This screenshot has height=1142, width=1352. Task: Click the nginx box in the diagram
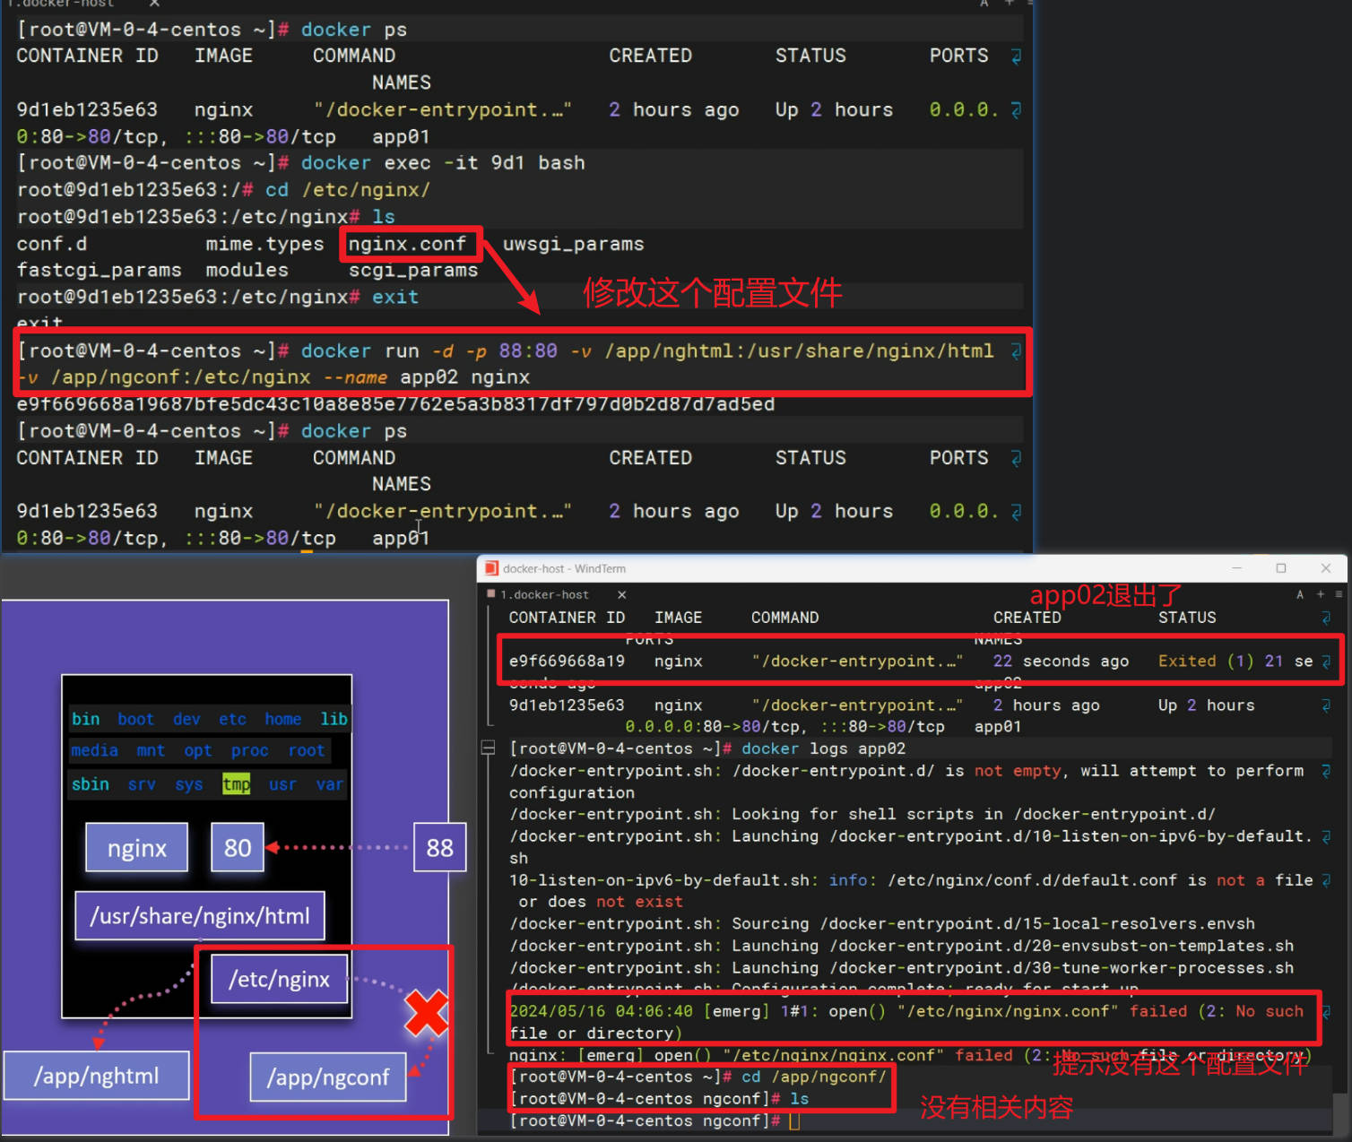(x=137, y=847)
